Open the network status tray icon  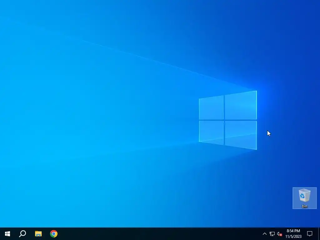[272, 234]
